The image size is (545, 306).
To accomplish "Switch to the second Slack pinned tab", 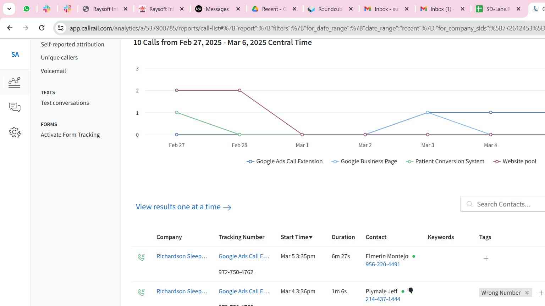I will tap(67, 9).
